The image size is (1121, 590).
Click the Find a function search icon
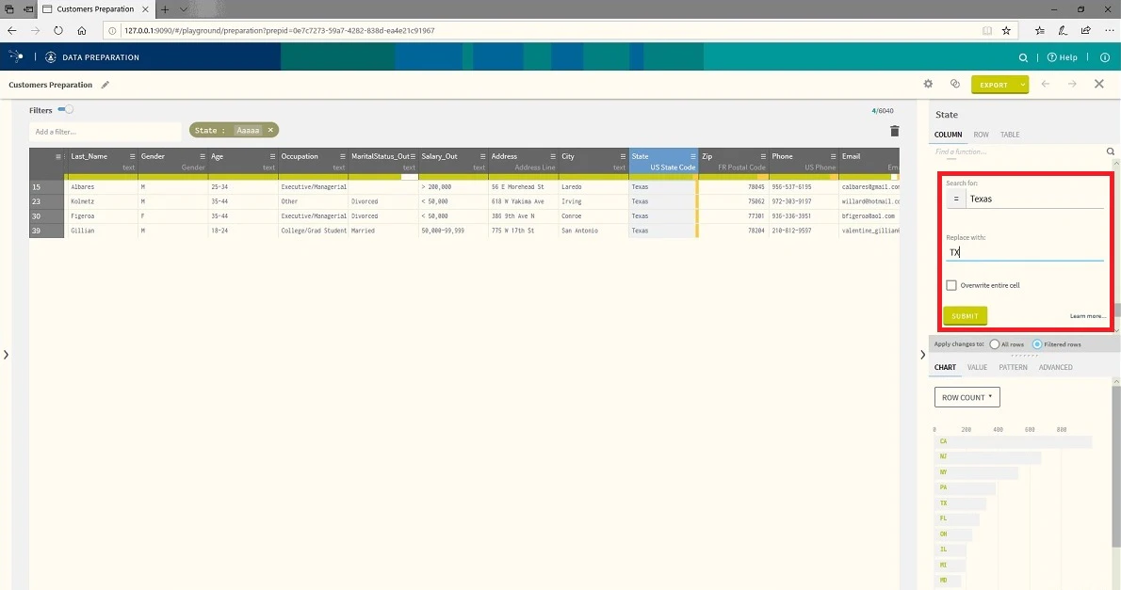(1111, 151)
